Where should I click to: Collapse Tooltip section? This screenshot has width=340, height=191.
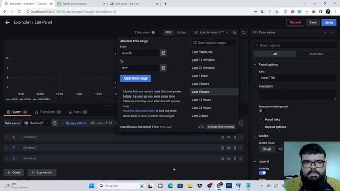(263, 136)
